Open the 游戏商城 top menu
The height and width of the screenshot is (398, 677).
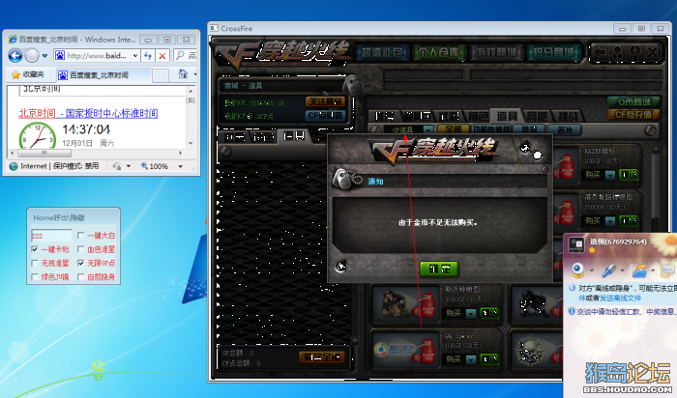coord(496,53)
